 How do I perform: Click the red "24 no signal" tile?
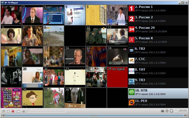tap(118, 77)
